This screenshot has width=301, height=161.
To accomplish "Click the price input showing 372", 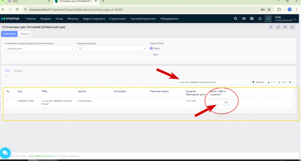I will pos(220,102).
